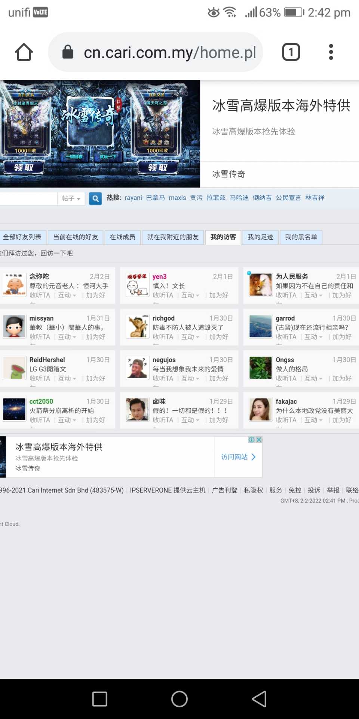The width and height of the screenshot is (359, 719).
Task: Close the bottom banner ad
Action: [259, 440]
